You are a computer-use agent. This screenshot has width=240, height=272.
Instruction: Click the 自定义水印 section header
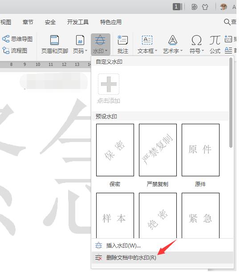point(109,62)
